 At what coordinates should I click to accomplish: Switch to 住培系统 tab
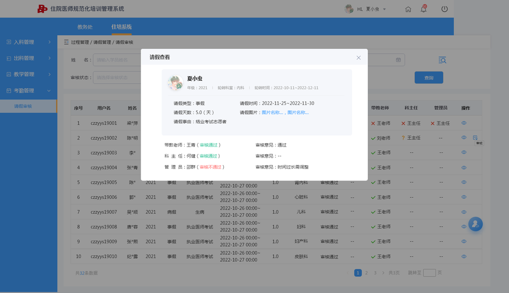[122, 27]
